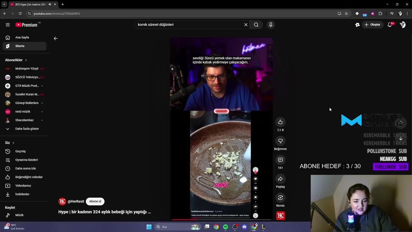412x232 pixels.
Task: Open a new Chrome tab
Action: [x=62, y=5]
